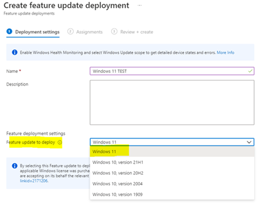This screenshot has height=206, width=263.
Task: Pick Windows 10, version 2004 option
Action: (x=172, y=184)
